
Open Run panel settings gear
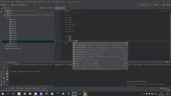click(167, 62)
